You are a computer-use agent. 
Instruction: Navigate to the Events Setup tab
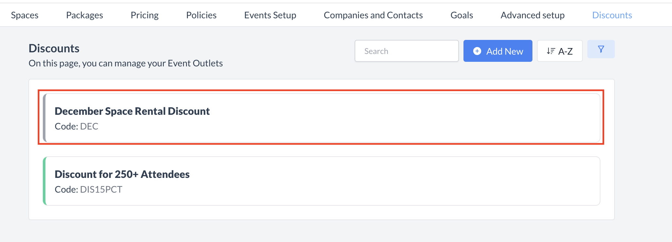[270, 15]
